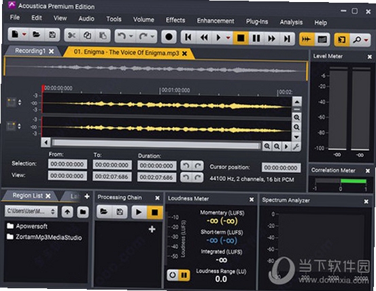The width and height of the screenshot is (376, 291).
Task: Click the Play button in transport bar
Action: tap(218, 37)
